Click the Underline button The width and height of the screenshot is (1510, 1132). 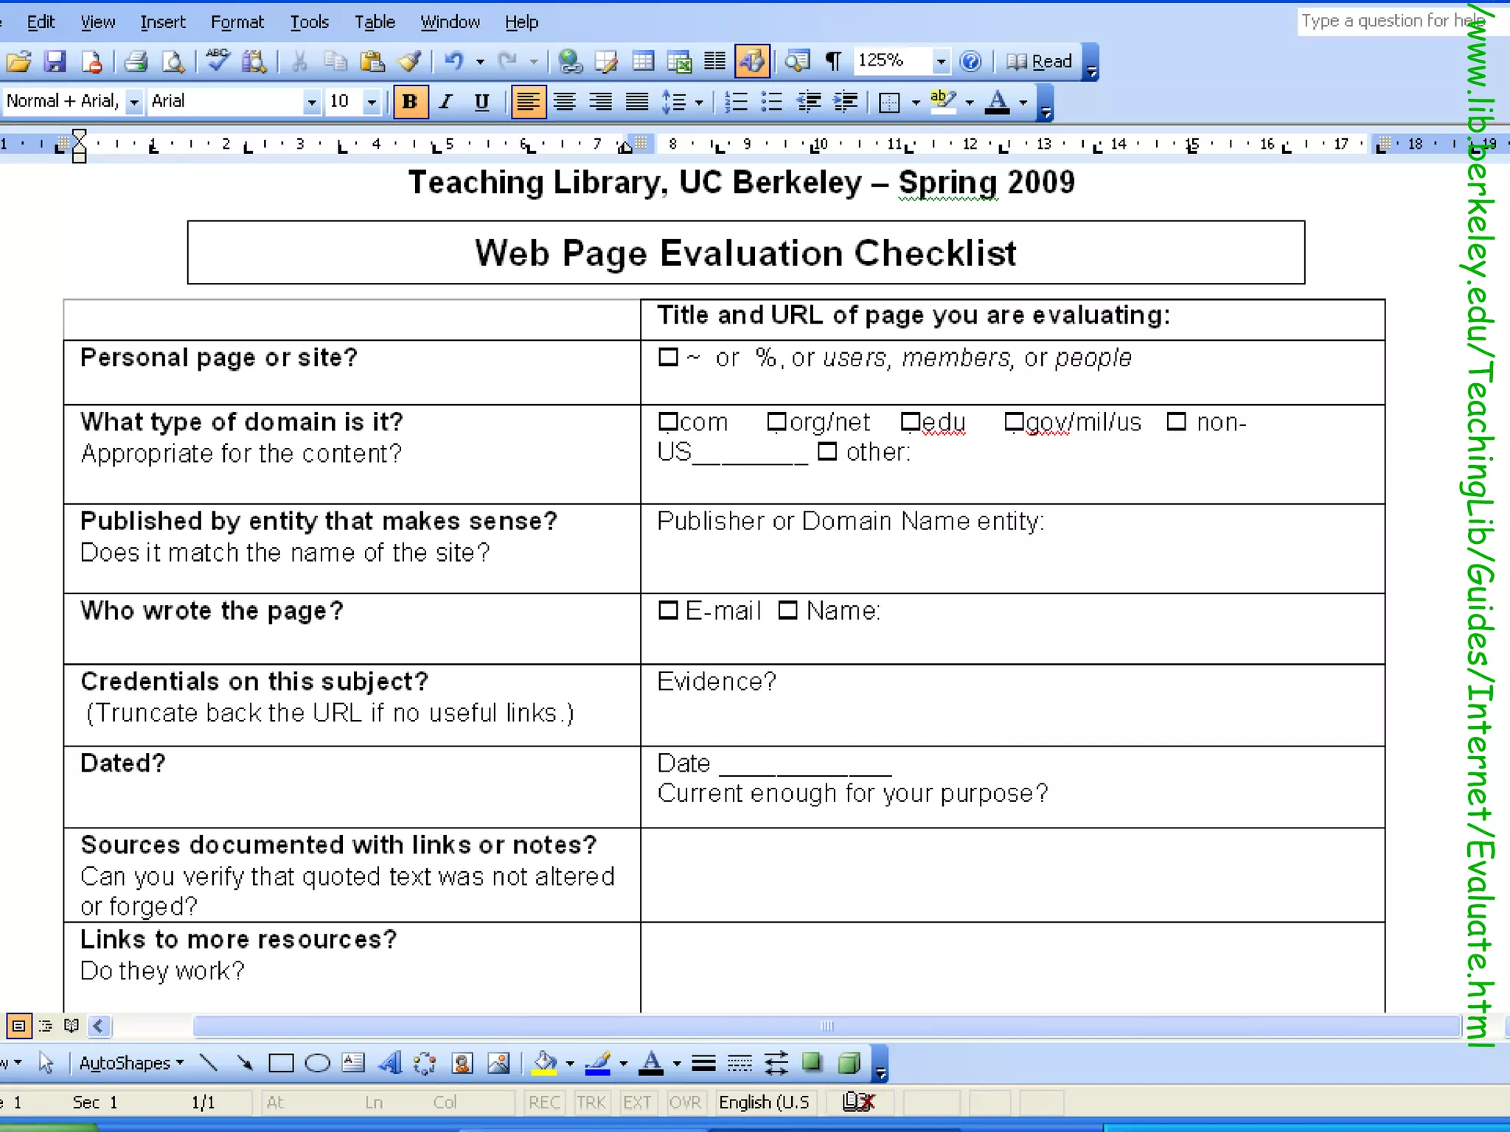pyautogui.click(x=481, y=102)
